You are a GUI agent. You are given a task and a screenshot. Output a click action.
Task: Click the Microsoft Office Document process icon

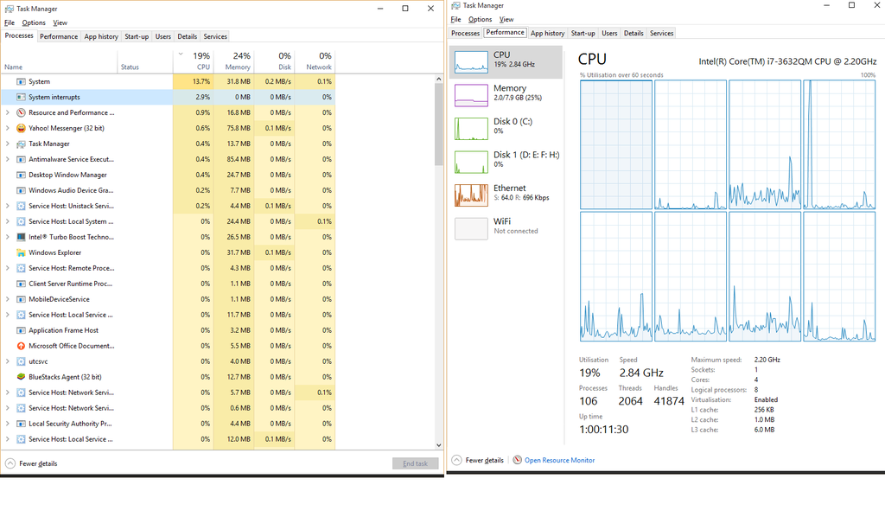click(x=21, y=346)
